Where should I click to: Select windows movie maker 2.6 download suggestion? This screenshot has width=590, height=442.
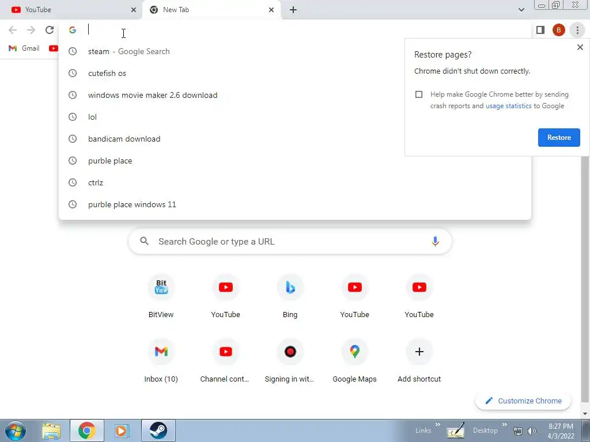(295, 95)
